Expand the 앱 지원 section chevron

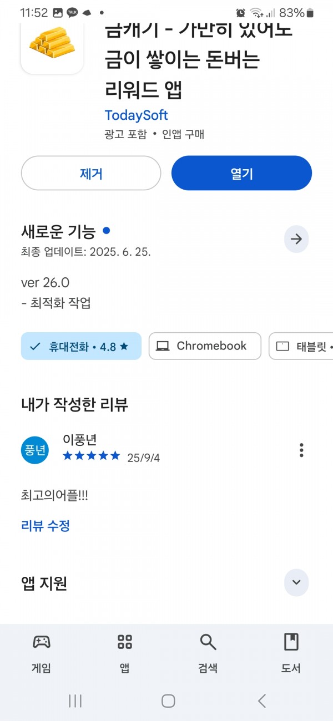[296, 582]
